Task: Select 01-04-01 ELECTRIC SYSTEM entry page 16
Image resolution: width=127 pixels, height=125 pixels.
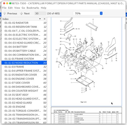Action: point(24,35)
